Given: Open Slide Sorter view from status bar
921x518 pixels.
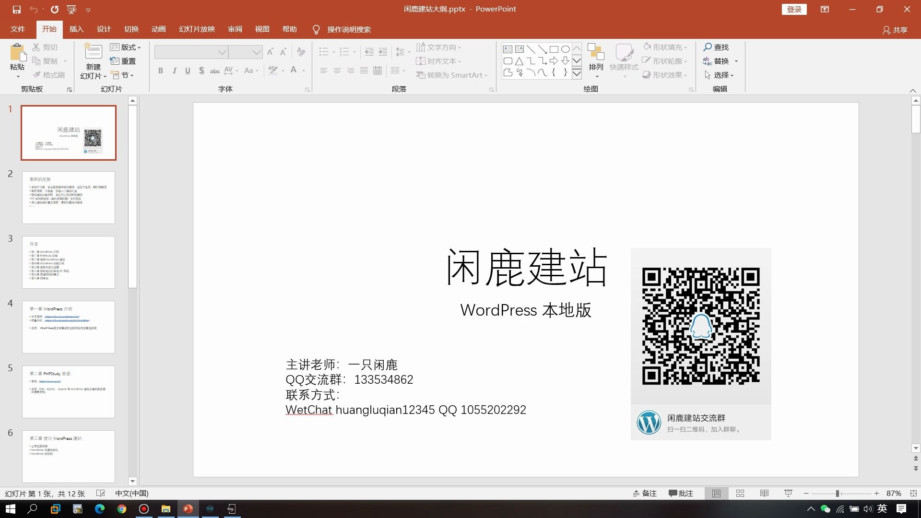Looking at the screenshot, I should point(740,493).
